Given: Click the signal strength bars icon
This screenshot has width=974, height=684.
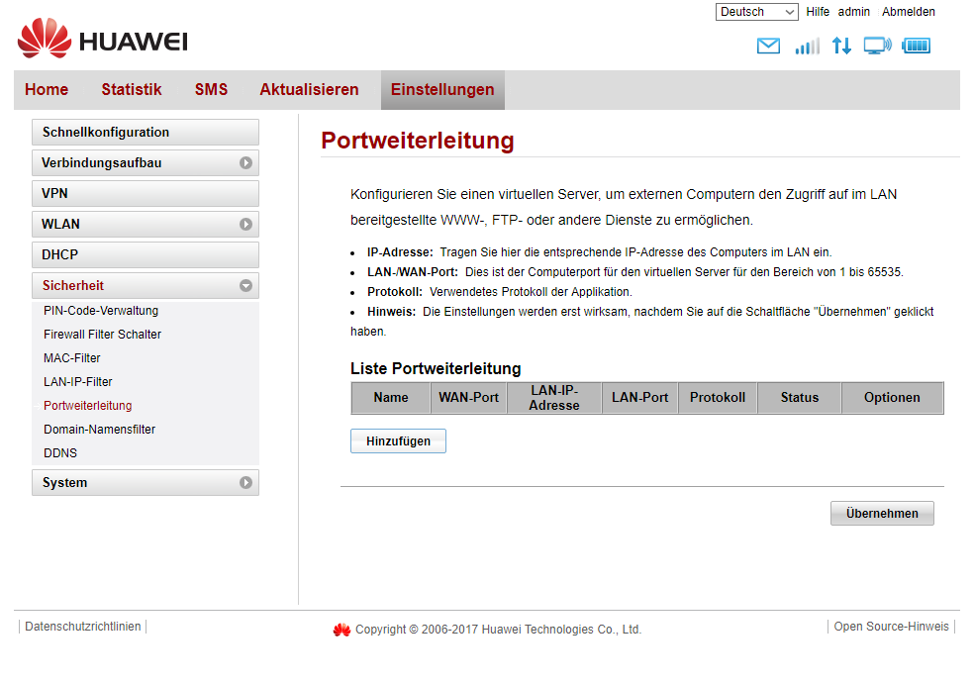Looking at the screenshot, I should [x=807, y=46].
